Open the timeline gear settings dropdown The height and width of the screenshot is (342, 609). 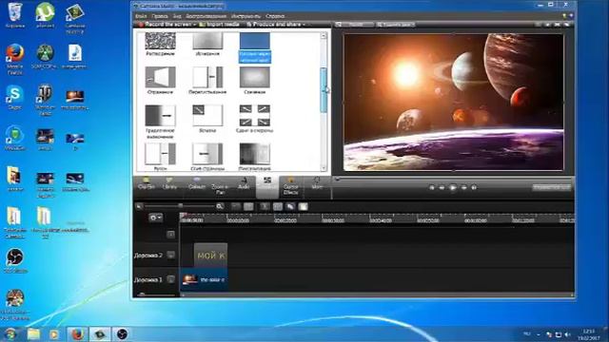point(155,218)
